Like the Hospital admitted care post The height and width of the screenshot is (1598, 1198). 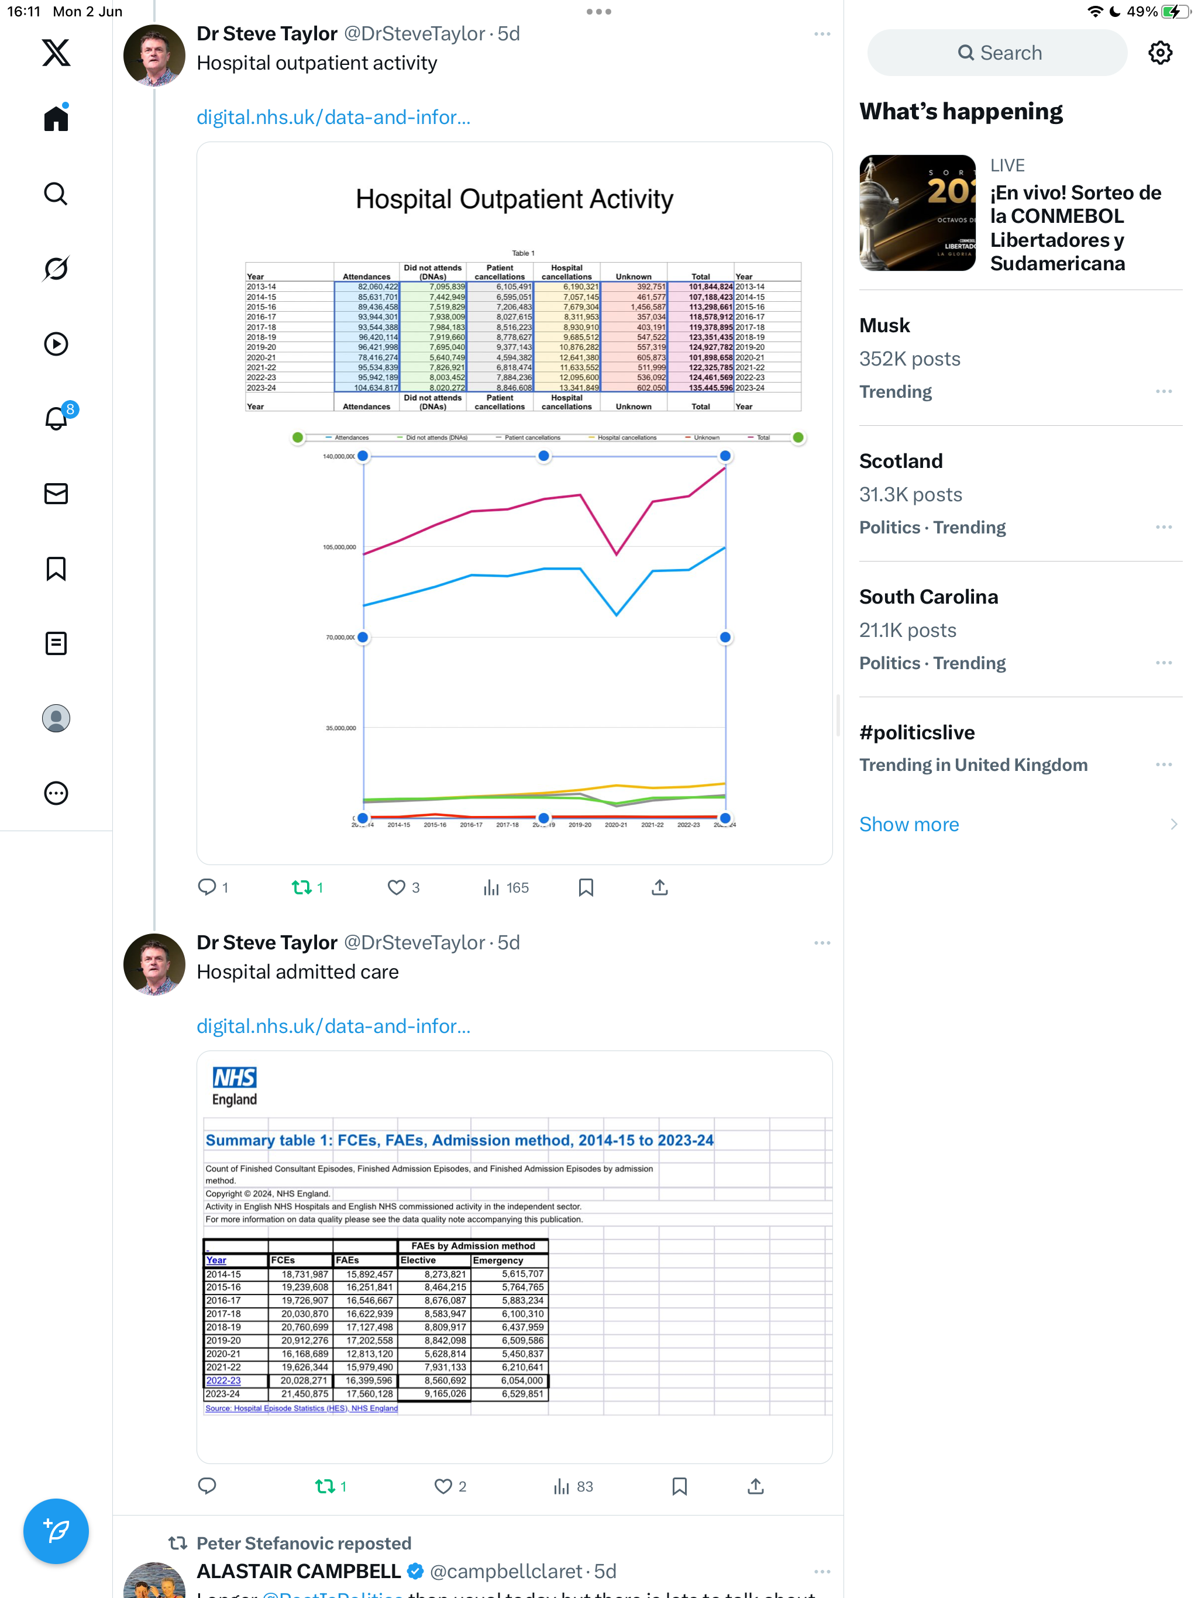(x=450, y=1486)
